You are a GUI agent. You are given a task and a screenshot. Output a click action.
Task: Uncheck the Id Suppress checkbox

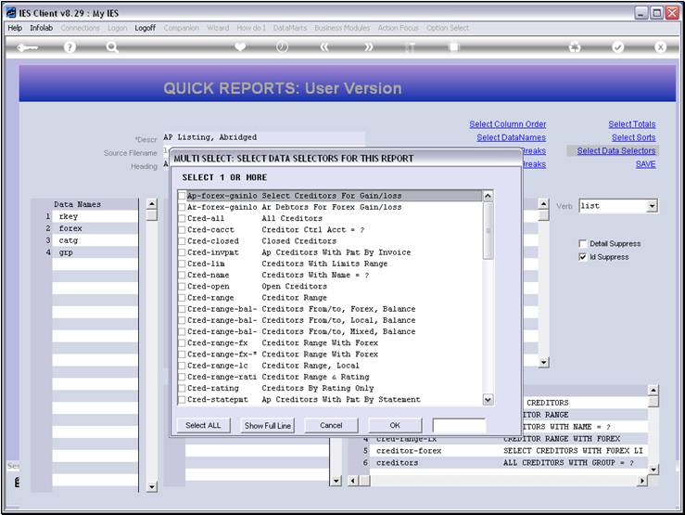click(582, 257)
